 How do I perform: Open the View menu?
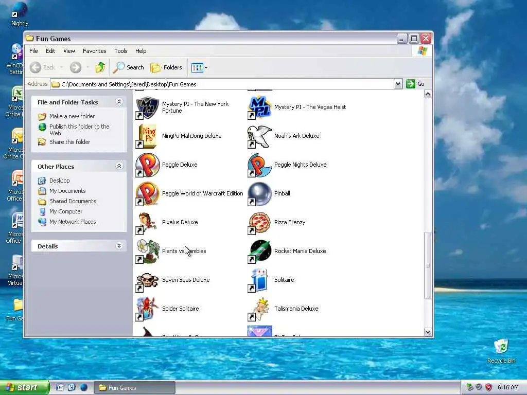coord(69,51)
